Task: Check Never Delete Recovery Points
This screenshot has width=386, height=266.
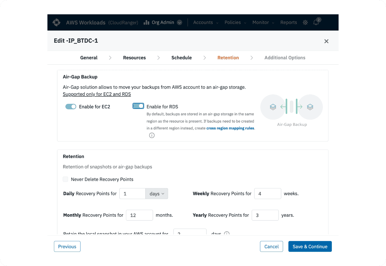Action: pos(65,179)
